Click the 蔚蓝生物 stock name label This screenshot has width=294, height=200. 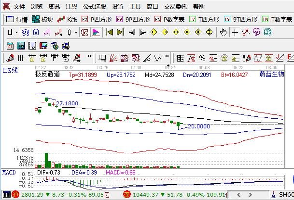272,75
